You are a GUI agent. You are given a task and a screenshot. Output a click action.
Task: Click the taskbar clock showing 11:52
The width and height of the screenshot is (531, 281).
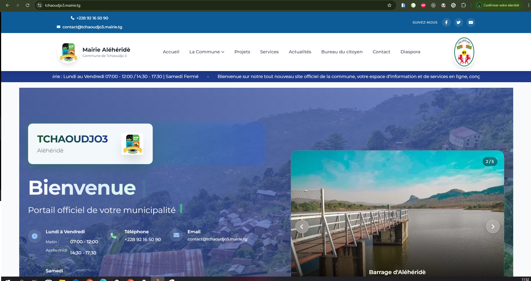coord(525,279)
